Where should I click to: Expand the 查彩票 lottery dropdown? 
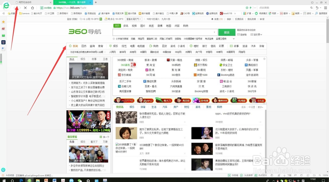(261, 35)
